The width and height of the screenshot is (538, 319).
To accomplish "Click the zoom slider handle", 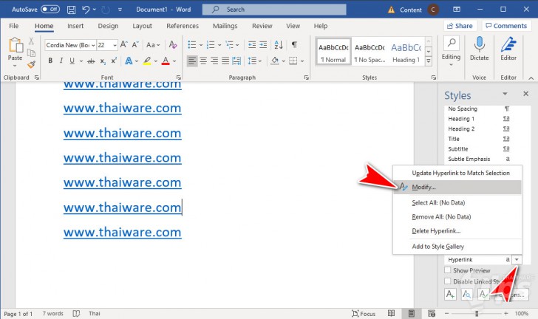I will coord(476,313).
